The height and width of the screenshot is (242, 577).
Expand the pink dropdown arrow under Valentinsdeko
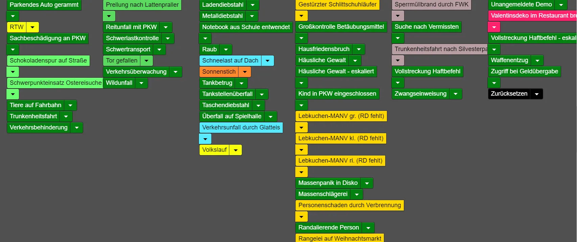pyautogui.click(x=494, y=27)
